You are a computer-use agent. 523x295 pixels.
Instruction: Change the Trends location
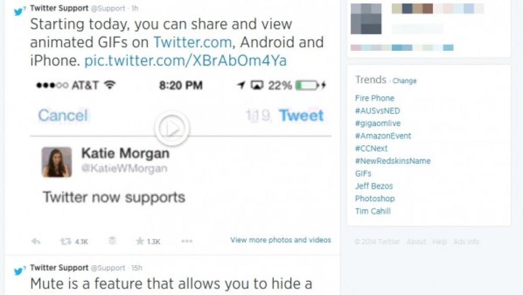click(x=404, y=81)
